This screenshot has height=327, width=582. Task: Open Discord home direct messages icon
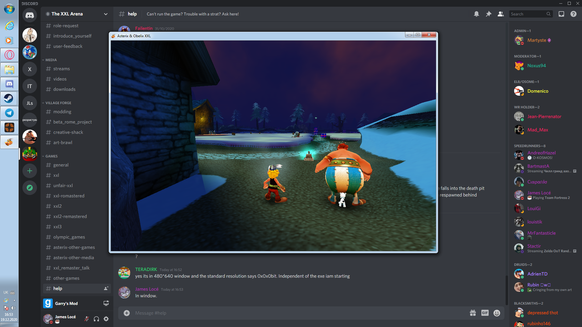click(x=30, y=16)
